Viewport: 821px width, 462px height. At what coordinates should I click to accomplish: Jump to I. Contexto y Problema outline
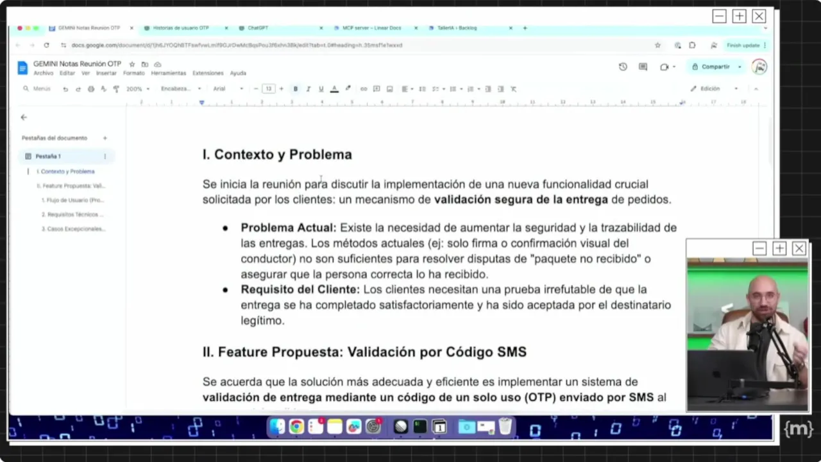point(65,172)
